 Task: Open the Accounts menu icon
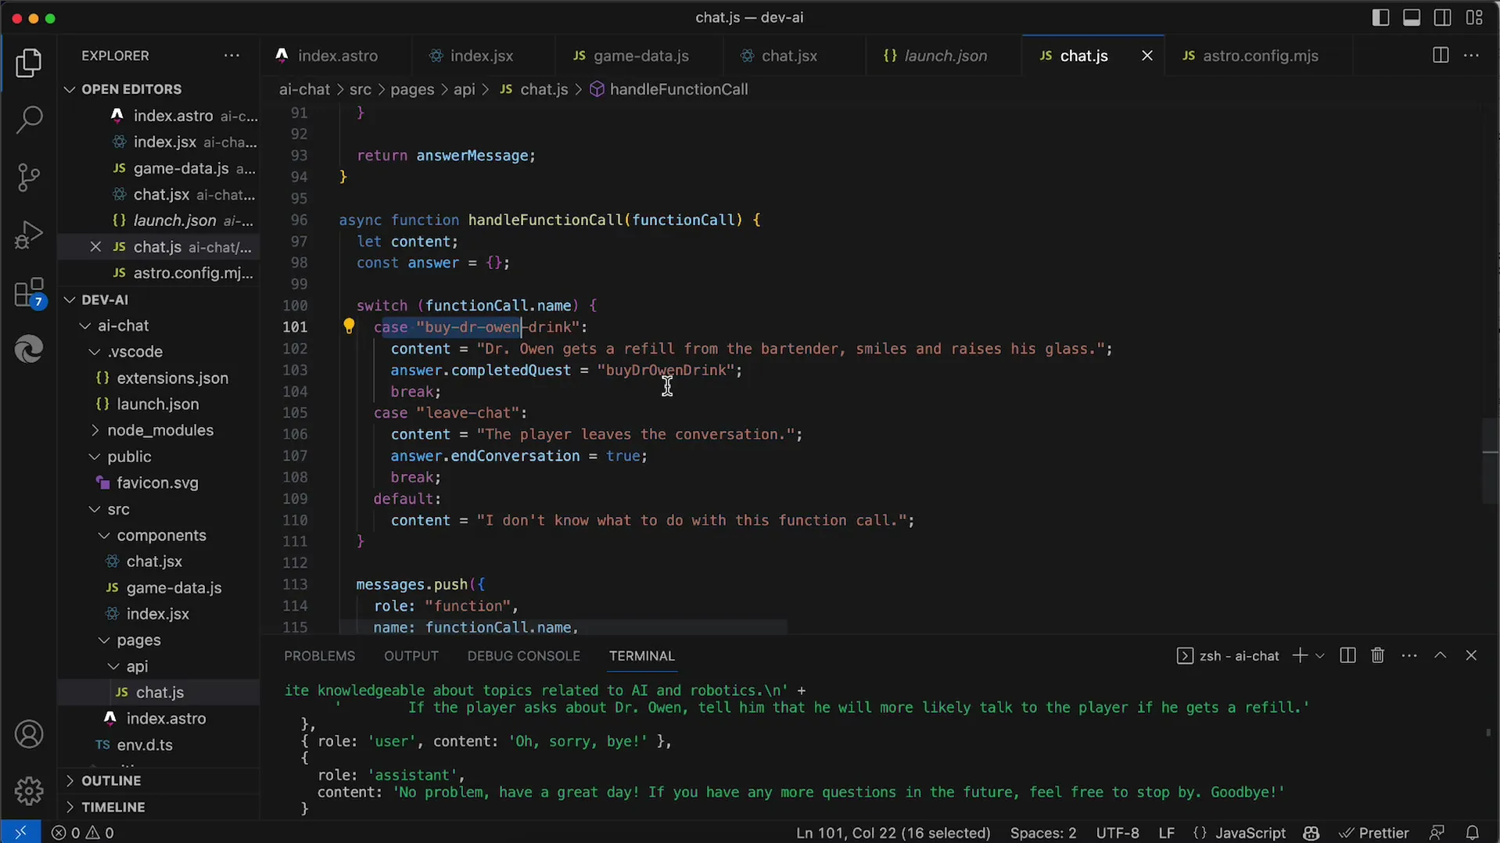29,734
